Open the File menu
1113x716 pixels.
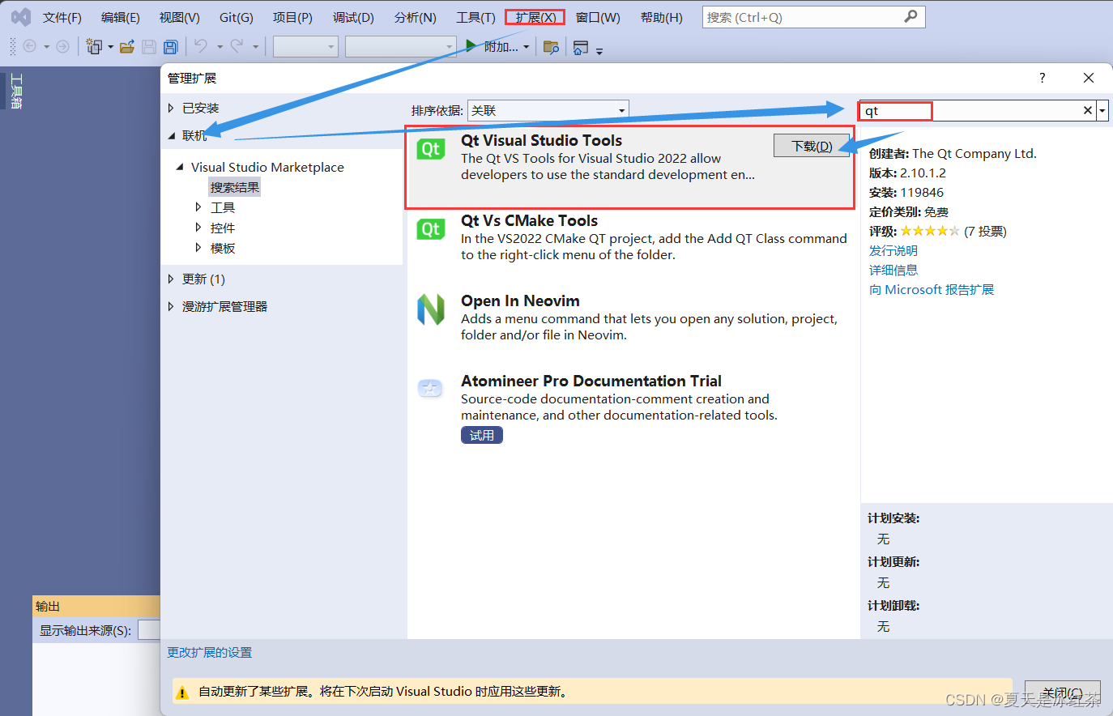coord(62,17)
